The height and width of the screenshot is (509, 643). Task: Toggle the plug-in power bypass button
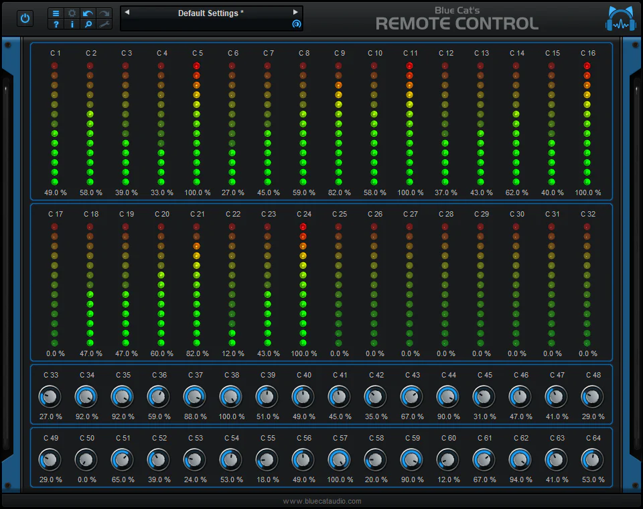click(x=25, y=19)
